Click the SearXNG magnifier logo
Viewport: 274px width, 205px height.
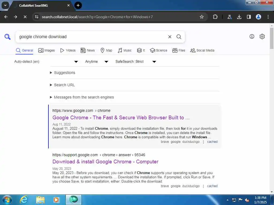(7, 37)
